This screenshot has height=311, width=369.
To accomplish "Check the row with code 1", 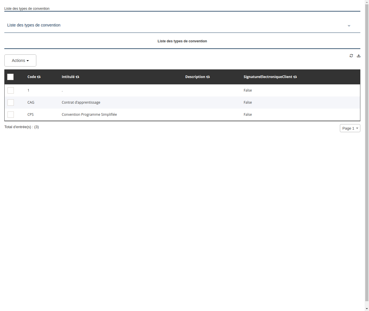I will pos(11,90).
